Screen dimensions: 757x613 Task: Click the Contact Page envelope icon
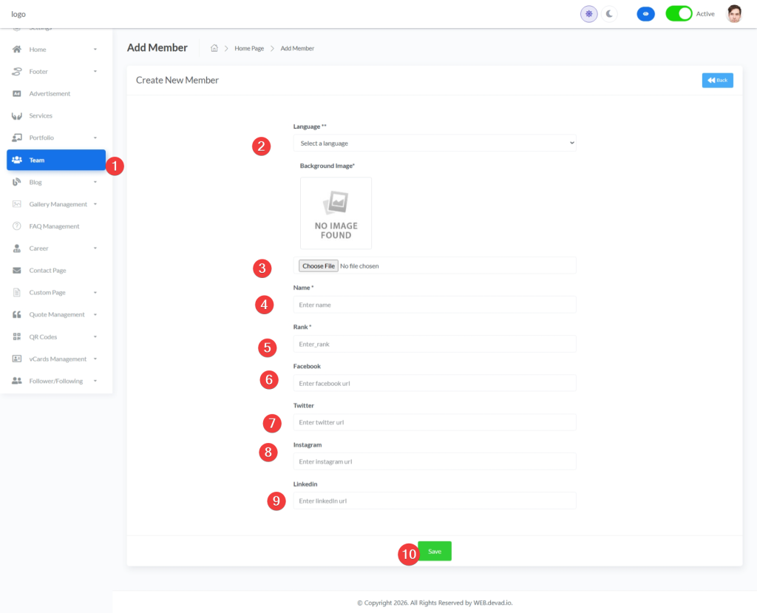(17, 271)
